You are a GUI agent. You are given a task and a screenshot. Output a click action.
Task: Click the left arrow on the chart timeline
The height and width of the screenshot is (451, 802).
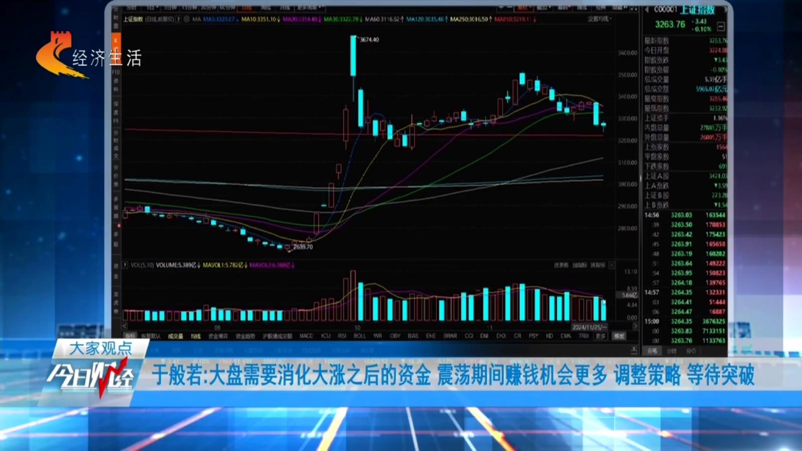[x=125, y=327]
